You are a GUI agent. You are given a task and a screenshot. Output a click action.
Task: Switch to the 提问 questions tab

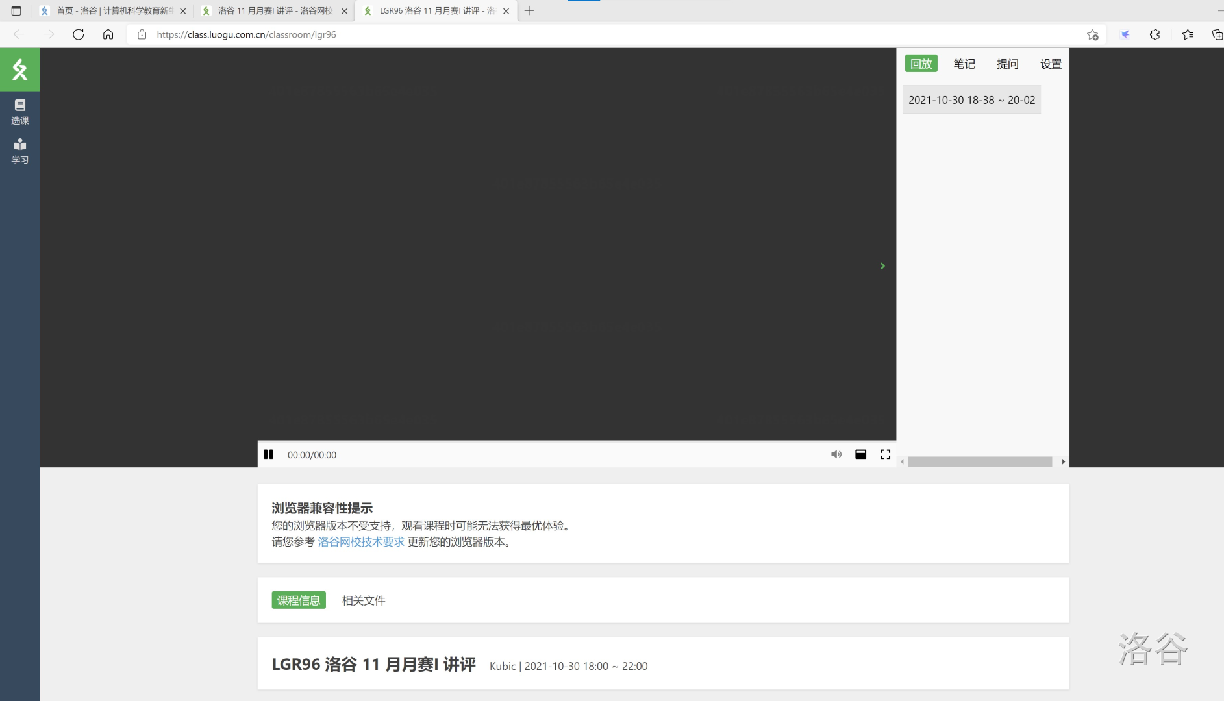pos(1007,64)
